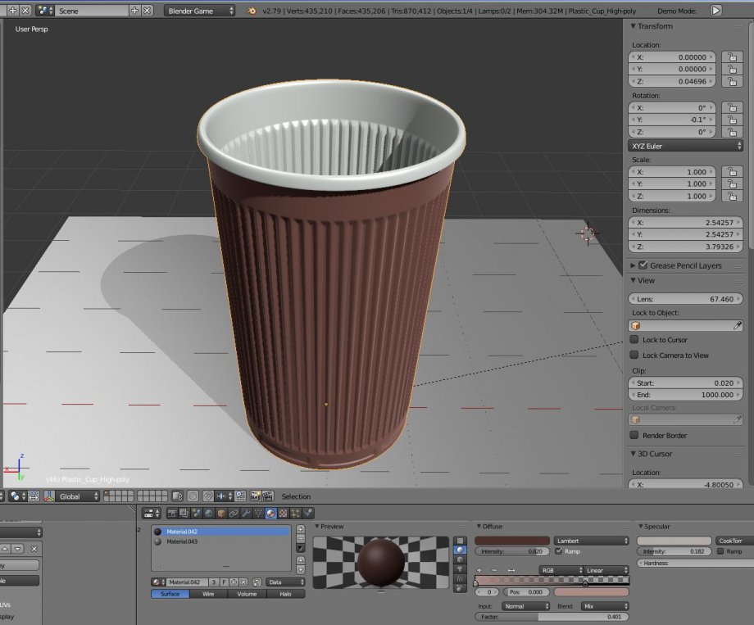Enable the snap magnet icon in header
This screenshot has height=625, width=754.
[207, 496]
